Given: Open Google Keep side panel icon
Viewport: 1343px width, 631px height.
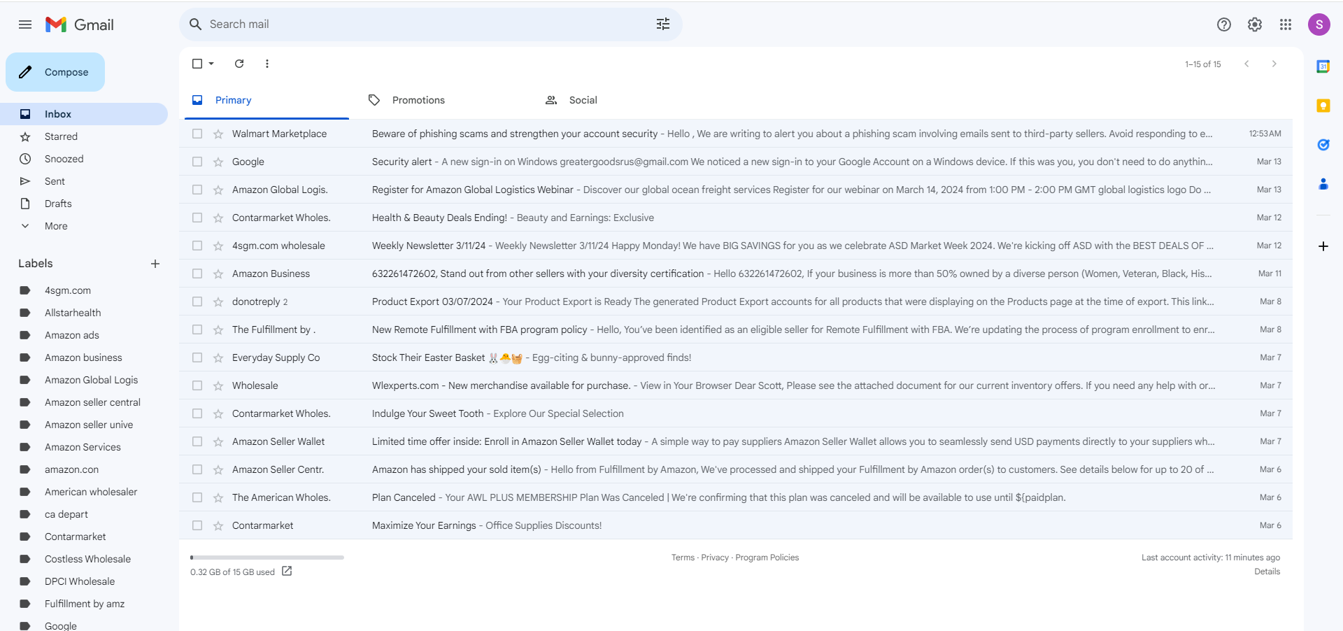Looking at the screenshot, I should coord(1323,106).
